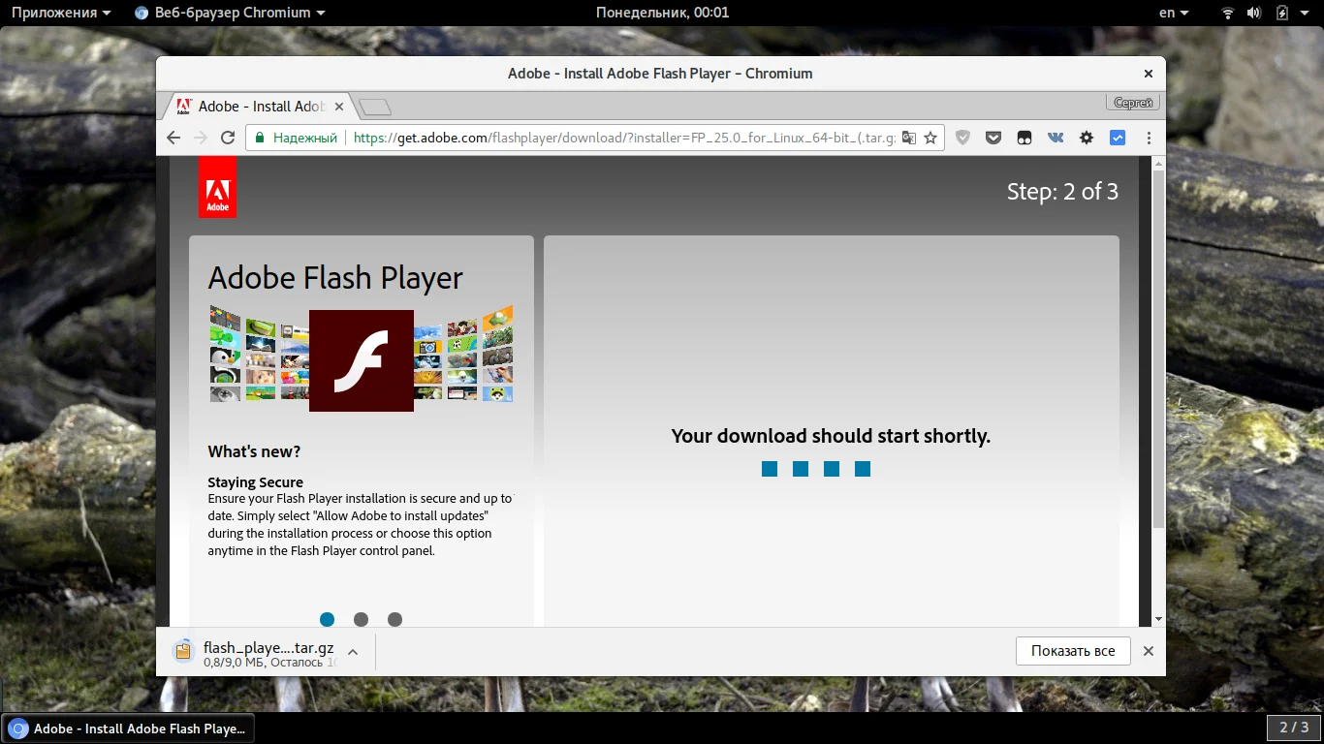1324x744 pixels.
Task: Select the third carousel dot
Action: click(x=394, y=619)
